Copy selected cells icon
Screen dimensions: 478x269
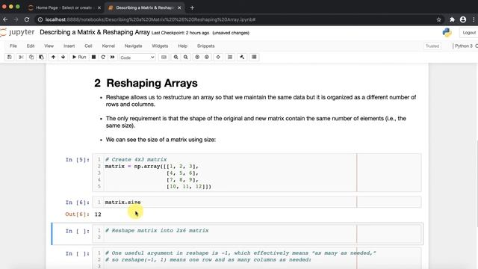point(31,57)
